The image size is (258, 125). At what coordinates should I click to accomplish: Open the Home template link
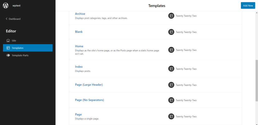click(79, 46)
